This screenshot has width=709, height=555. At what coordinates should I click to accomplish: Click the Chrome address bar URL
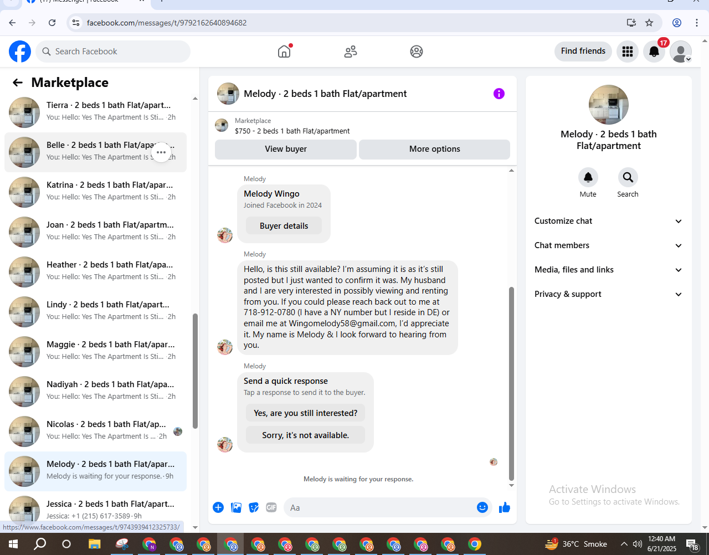(x=167, y=23)
